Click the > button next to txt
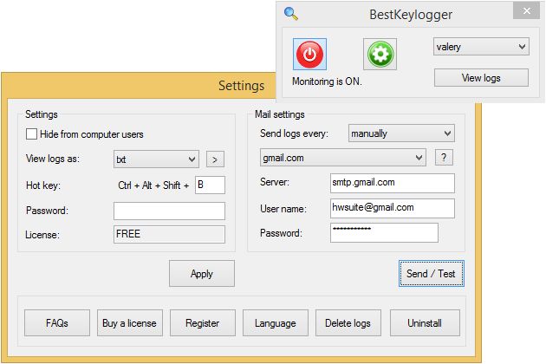Viewport: 546px width, 364px height. point(215,159)
